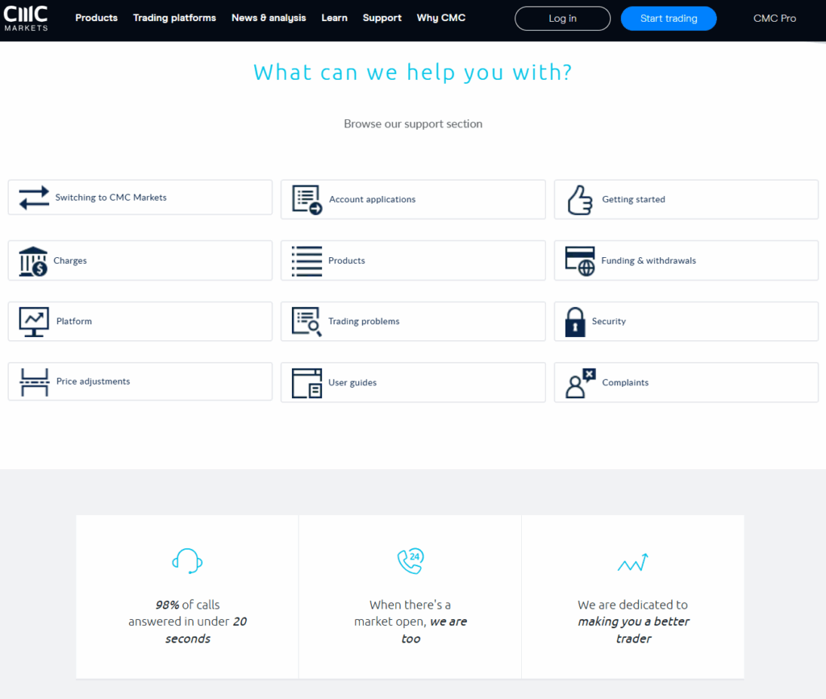The image size is (826, 699).
Task: Open the Products navigation menu
Action: [x=96, y=18]
